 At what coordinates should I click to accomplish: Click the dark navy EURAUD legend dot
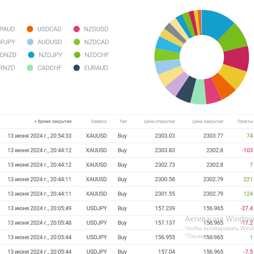pos(77,68)
